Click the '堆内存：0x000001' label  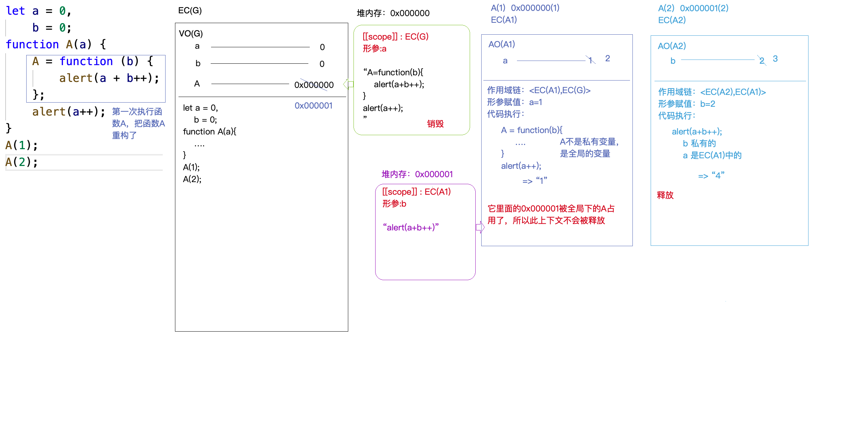(417, 174)
